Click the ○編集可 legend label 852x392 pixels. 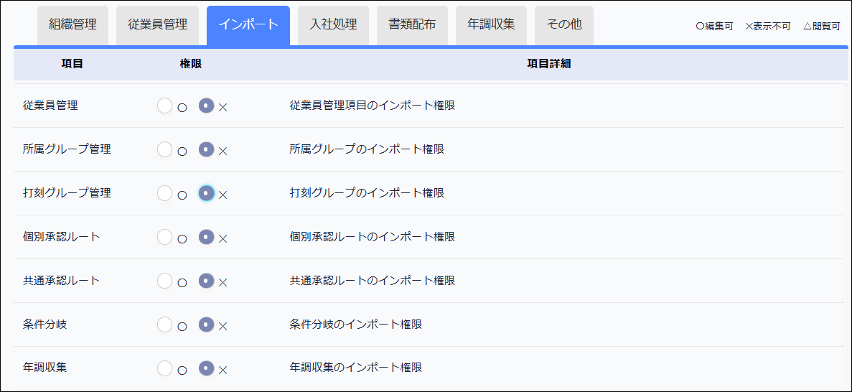[714, 27]
